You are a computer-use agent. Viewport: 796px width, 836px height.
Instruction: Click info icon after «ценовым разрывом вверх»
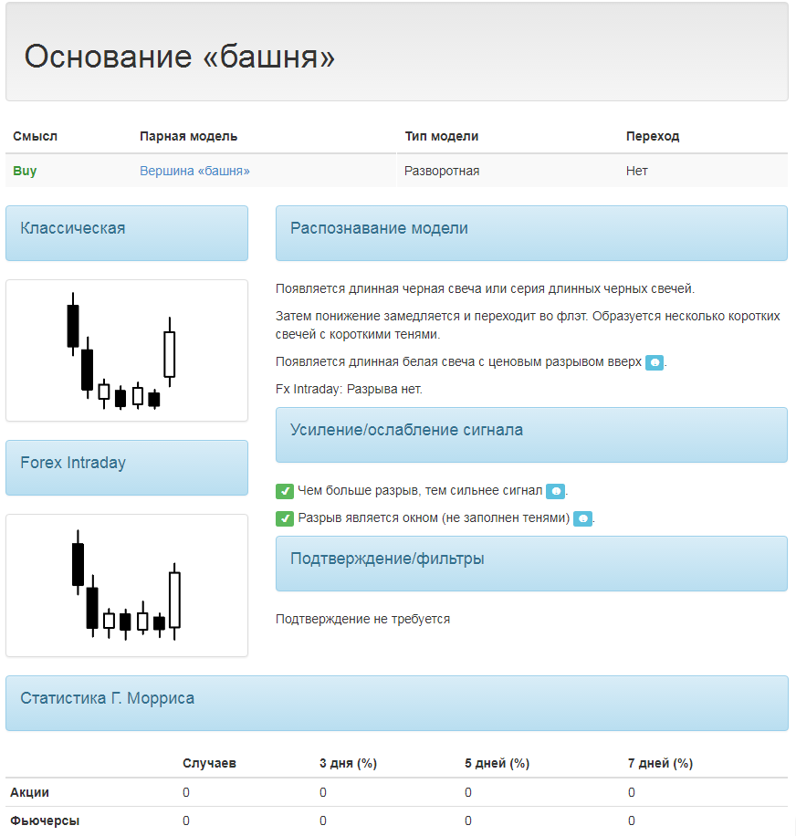[x=655, y=362]
